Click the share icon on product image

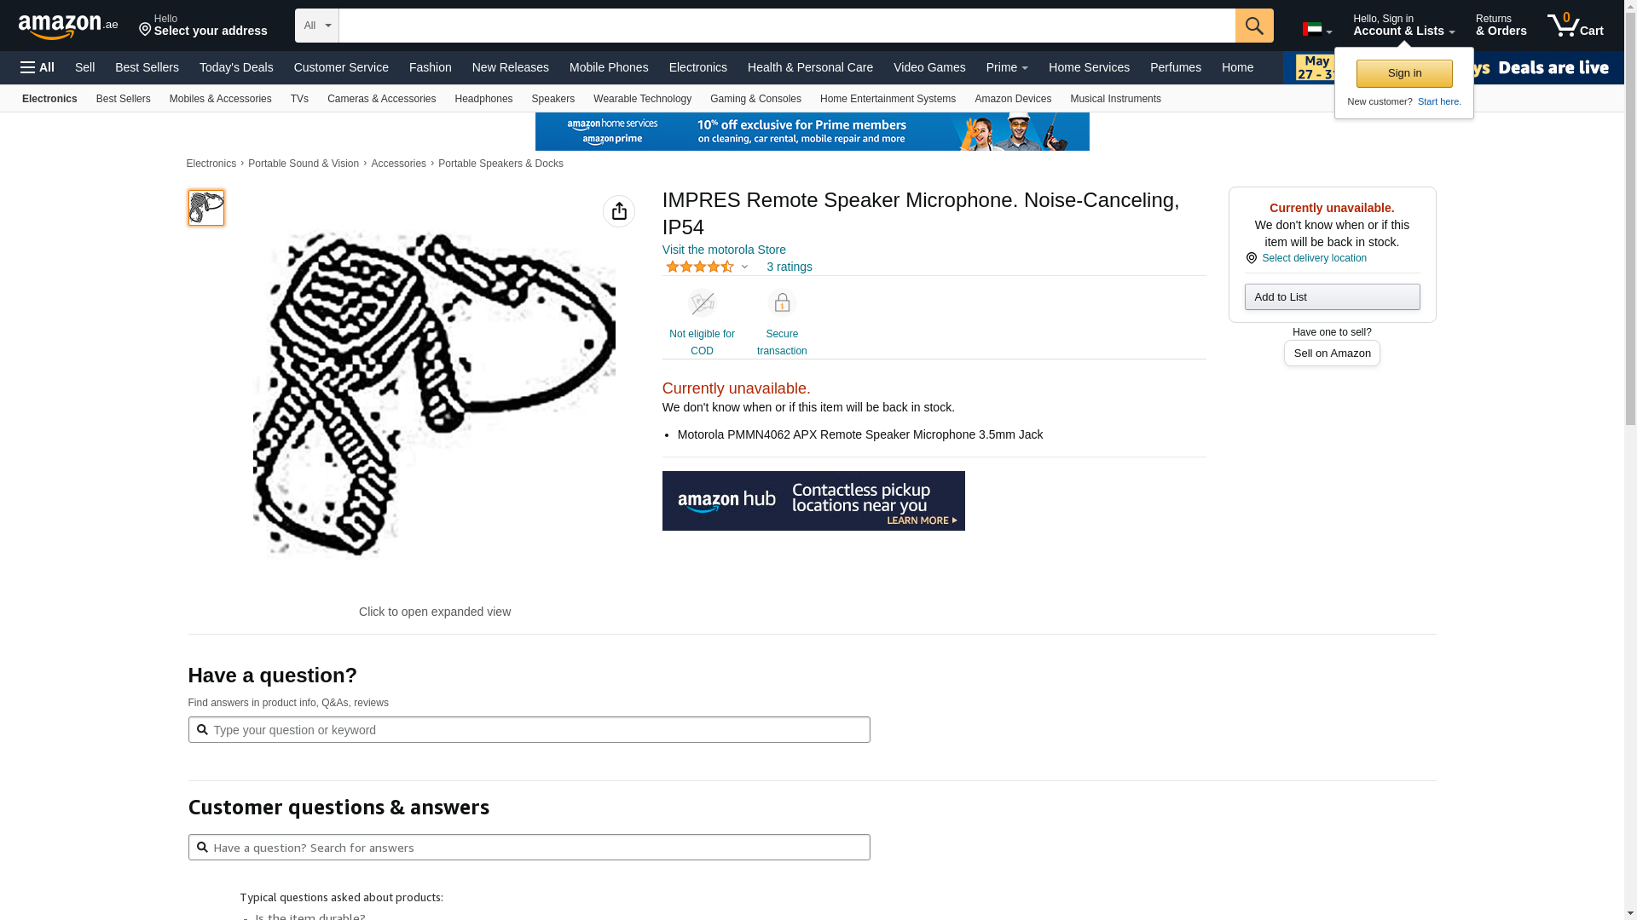tap(618, 211)
